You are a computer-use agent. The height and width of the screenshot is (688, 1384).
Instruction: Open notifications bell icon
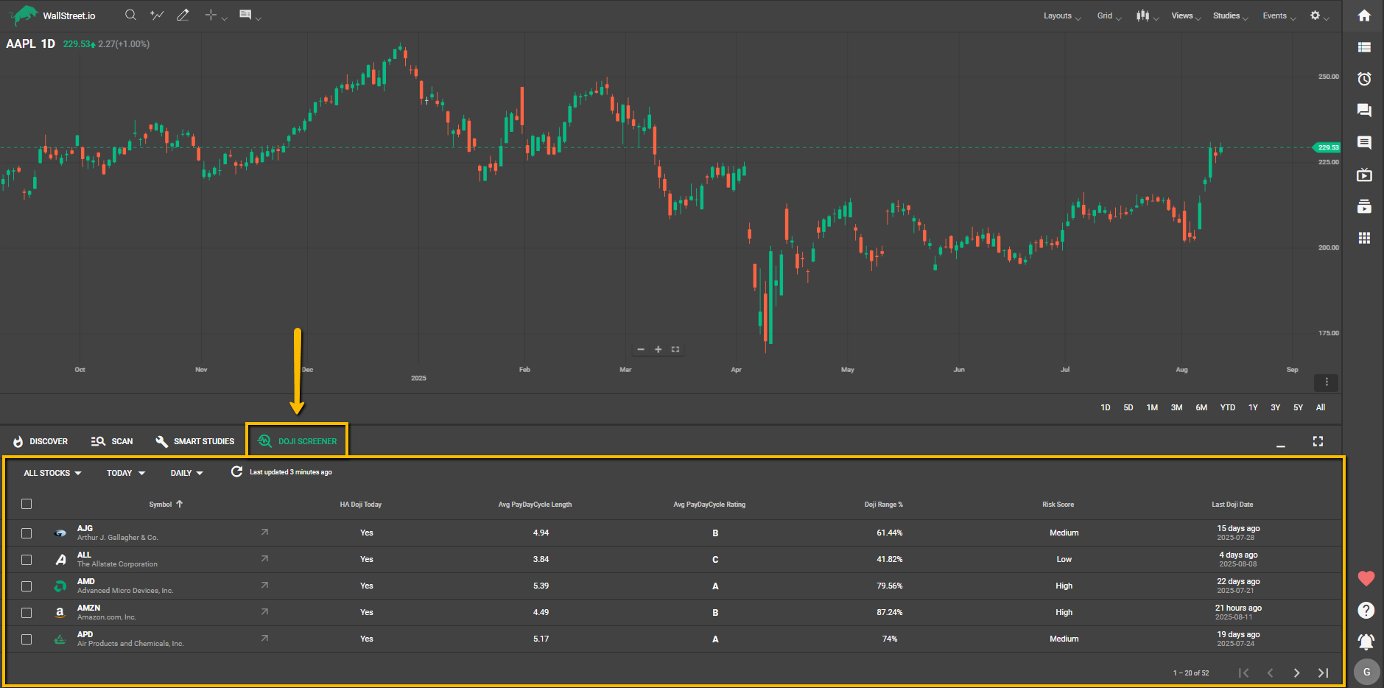tap(1366, 642)
